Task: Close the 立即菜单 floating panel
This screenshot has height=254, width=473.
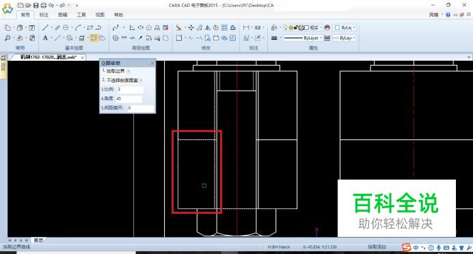Action: (152, 63)
